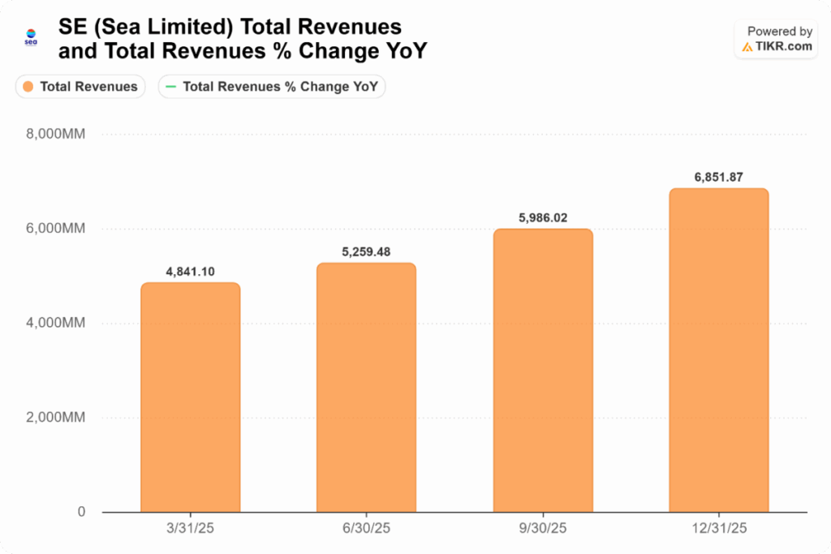831x554 pixels.
Task: Click the green YoY legend line marker
Action: pos(171,86)
